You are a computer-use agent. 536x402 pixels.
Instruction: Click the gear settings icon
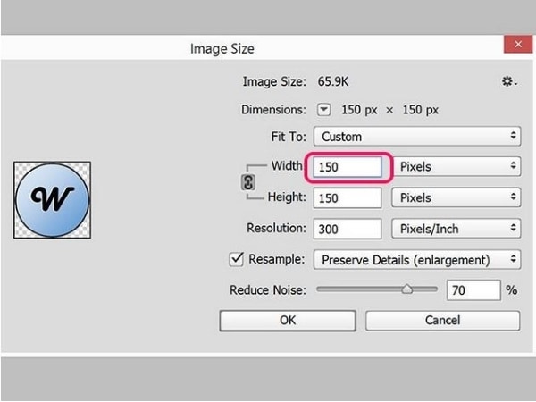click(x=508, y=81)
